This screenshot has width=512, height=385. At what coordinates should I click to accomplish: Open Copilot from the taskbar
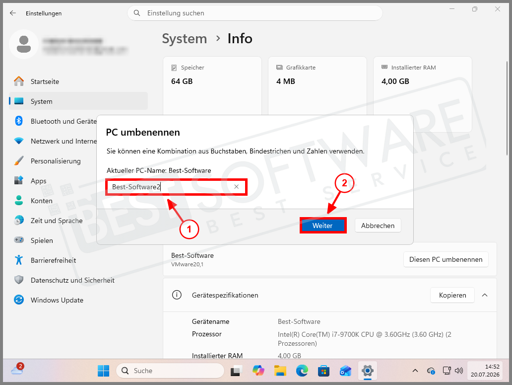tap(258, 371)
